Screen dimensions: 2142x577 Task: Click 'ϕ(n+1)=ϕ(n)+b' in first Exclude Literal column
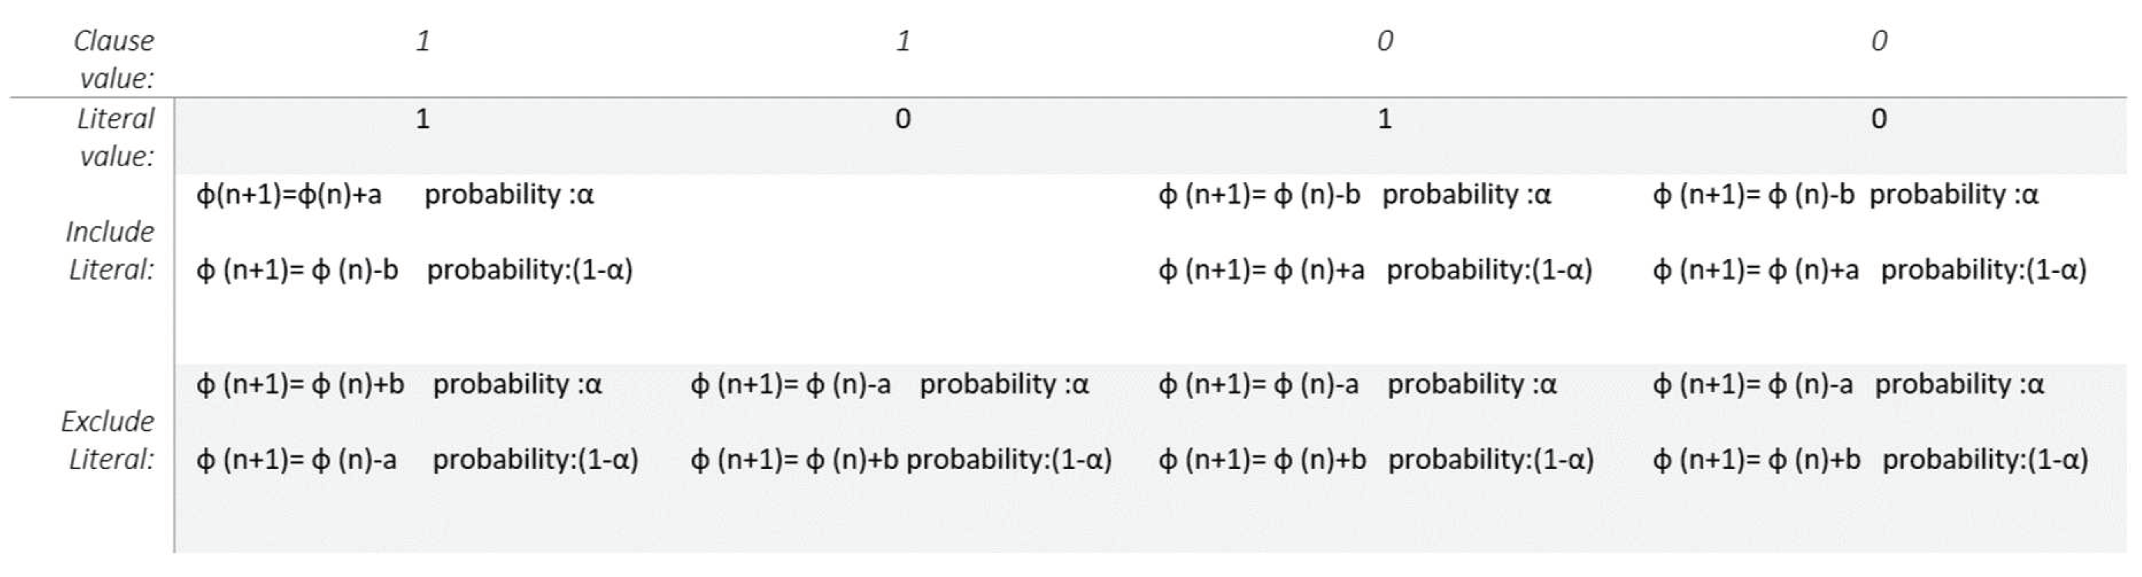(x=300, y=384)
